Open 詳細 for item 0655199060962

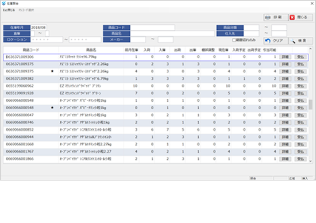(285, 86)
